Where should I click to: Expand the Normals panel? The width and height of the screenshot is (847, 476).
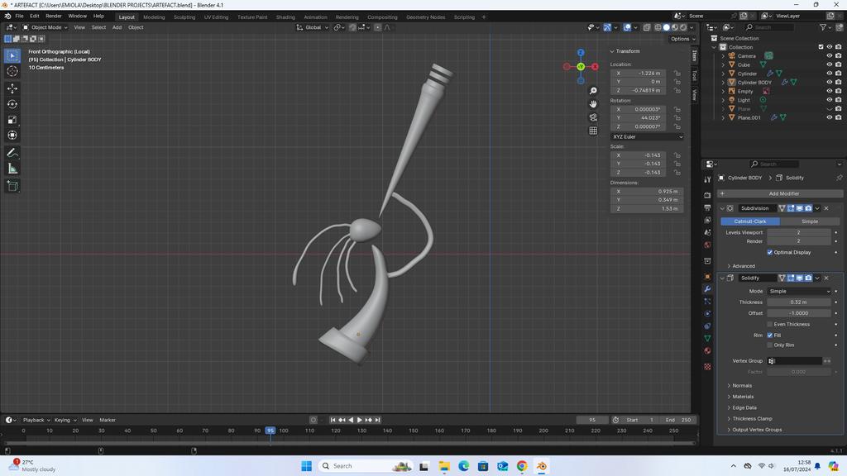tap(742, 385)
